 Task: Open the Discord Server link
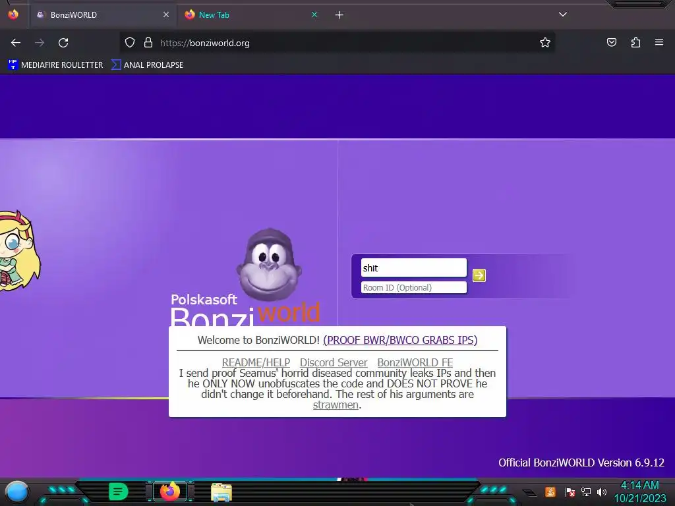334,362
